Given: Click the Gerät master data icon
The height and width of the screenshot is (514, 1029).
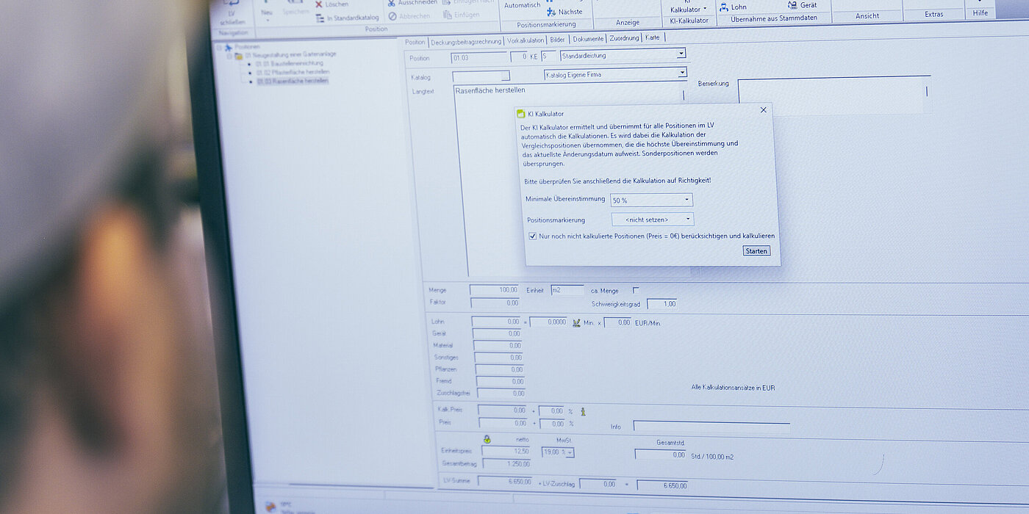Looking at the screenshot, I should click(x=792, y=5).
